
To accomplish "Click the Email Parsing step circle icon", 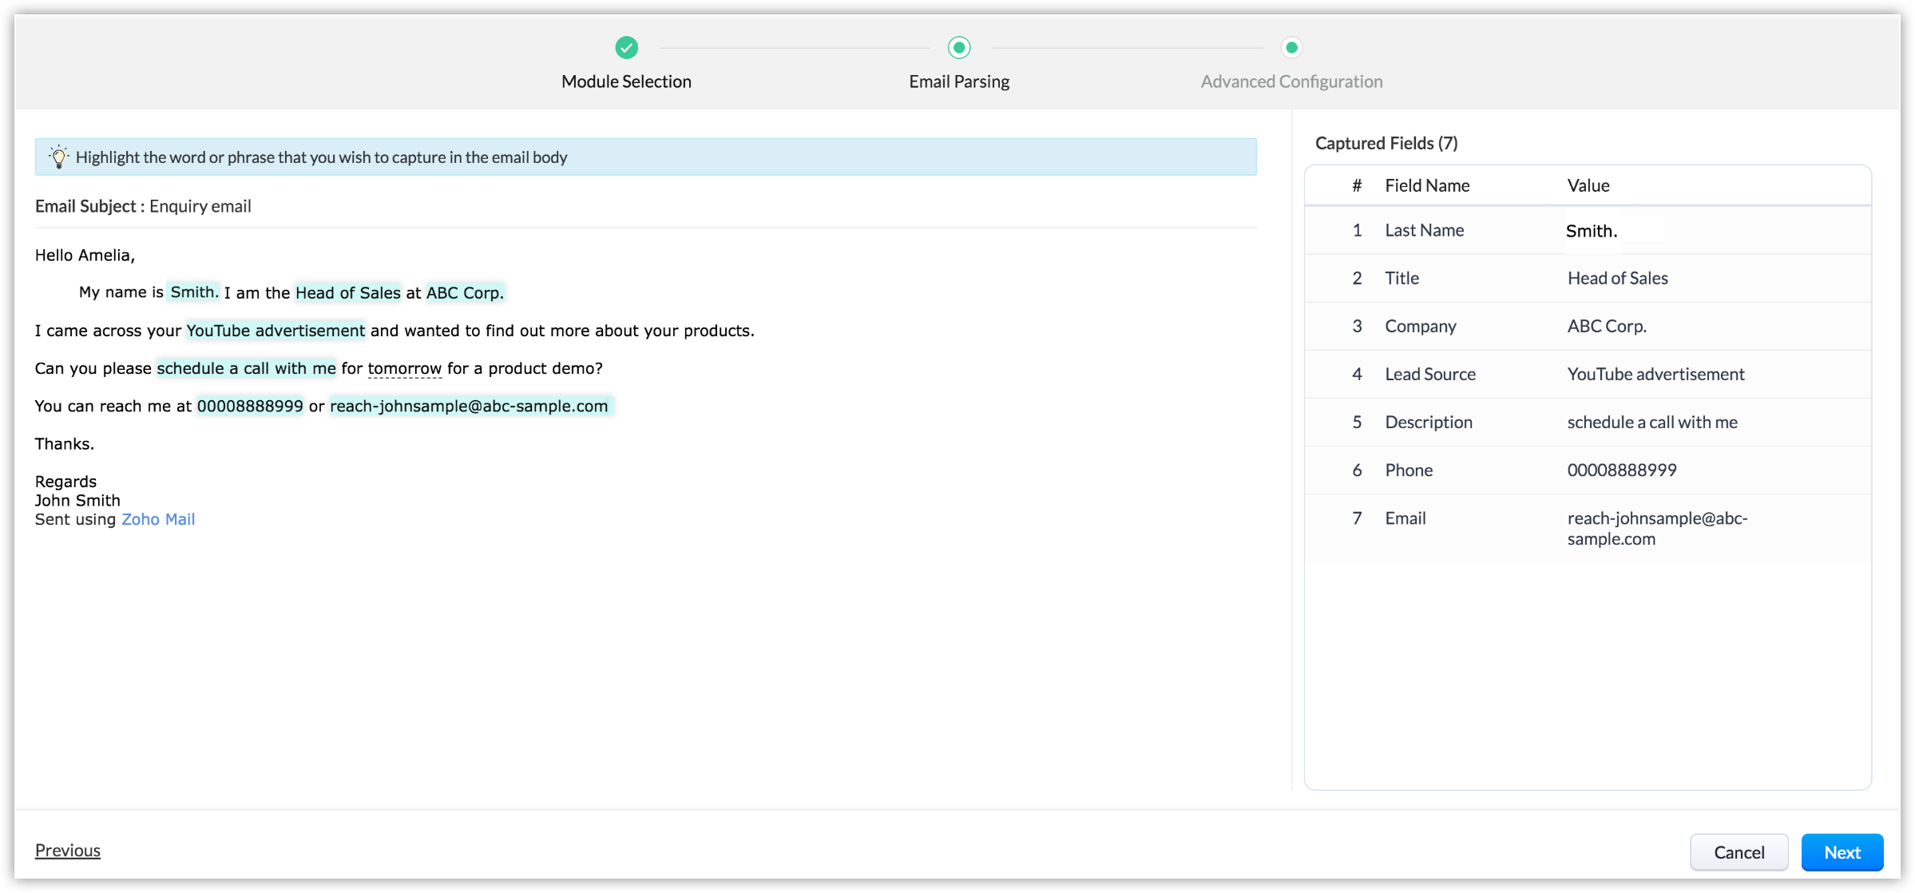I will [959, 48].
